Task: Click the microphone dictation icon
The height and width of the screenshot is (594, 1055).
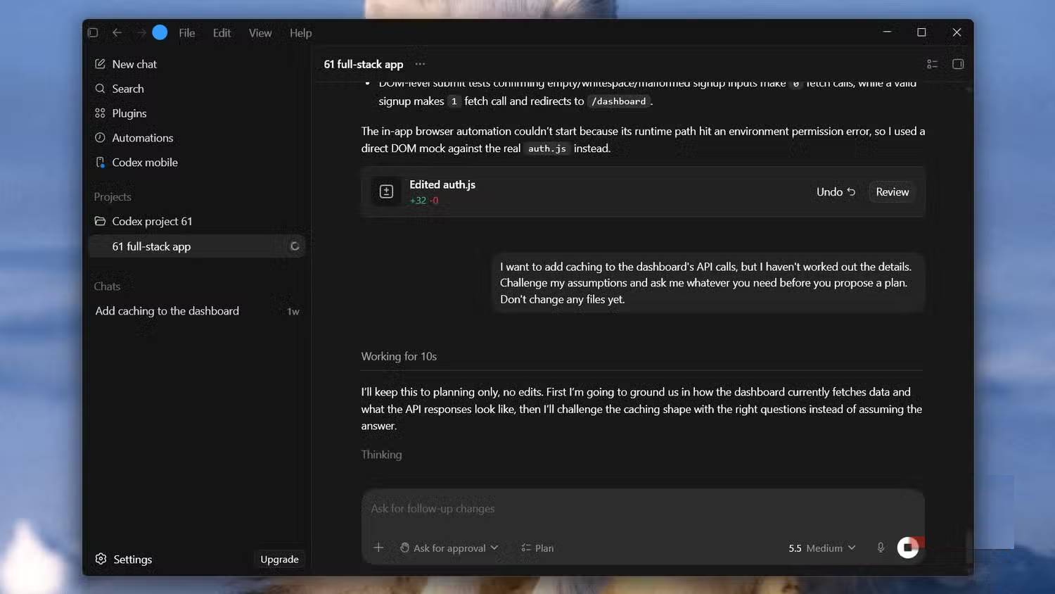Action: (x=881, y=548)
